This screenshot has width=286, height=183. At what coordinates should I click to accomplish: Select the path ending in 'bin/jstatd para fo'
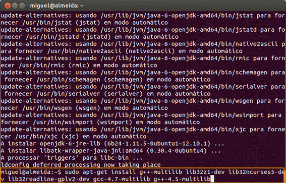[193, 30]
